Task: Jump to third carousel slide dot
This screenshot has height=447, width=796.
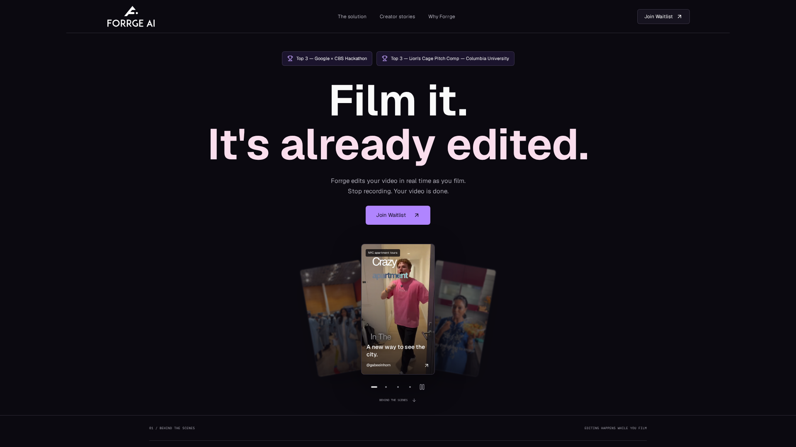Action: pyautogui.click(x=398, y=387)
